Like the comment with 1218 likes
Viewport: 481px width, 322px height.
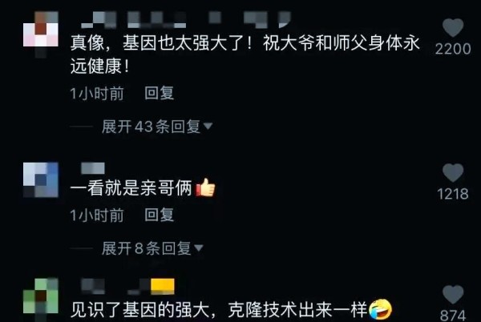click(453, 172)
